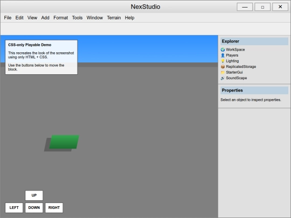Click the DOWN movement button
The width and height of the screenshot is (291, 218).
34,208
